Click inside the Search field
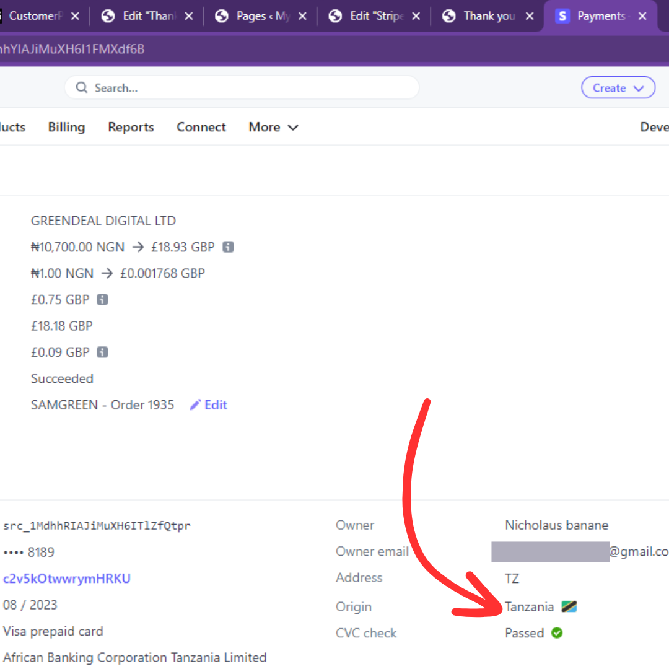Viewport: 669px width, 669px height. (242, 87)
